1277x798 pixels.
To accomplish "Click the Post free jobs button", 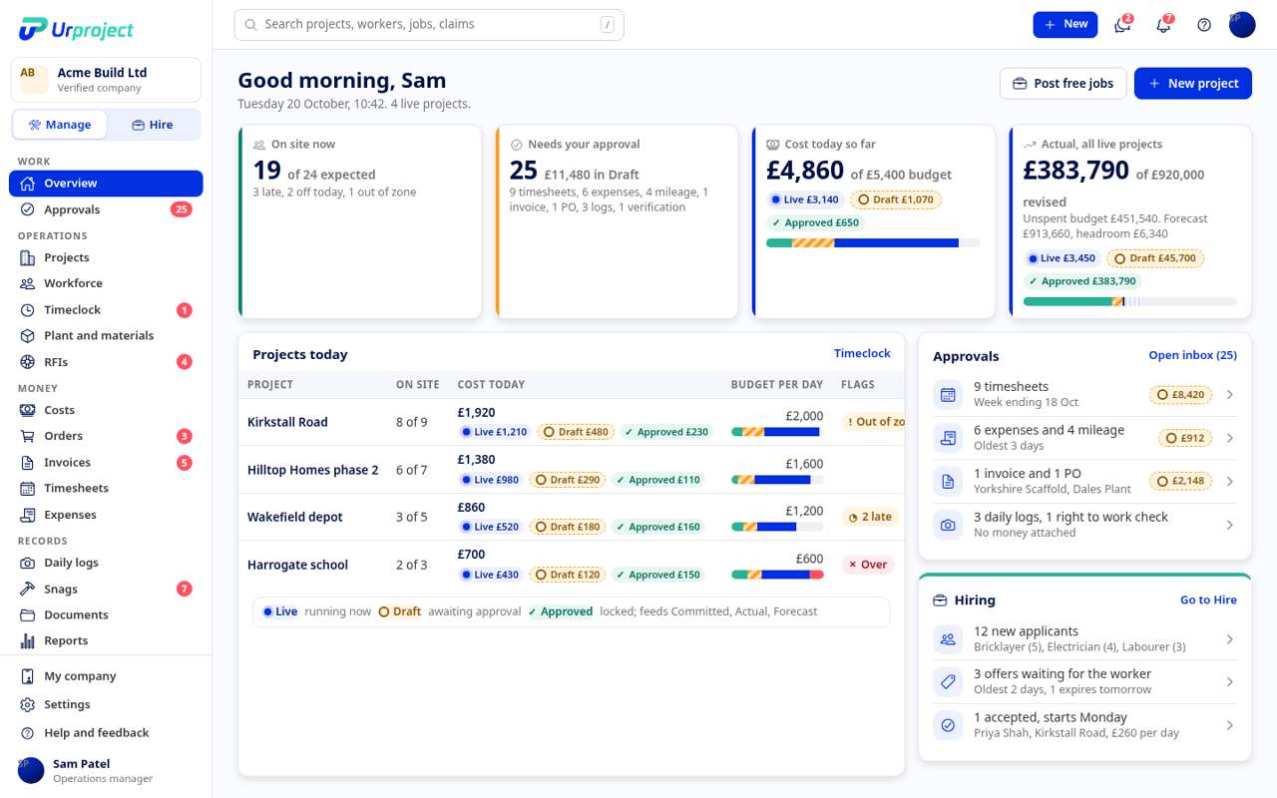I will [x=1064, y=84].
